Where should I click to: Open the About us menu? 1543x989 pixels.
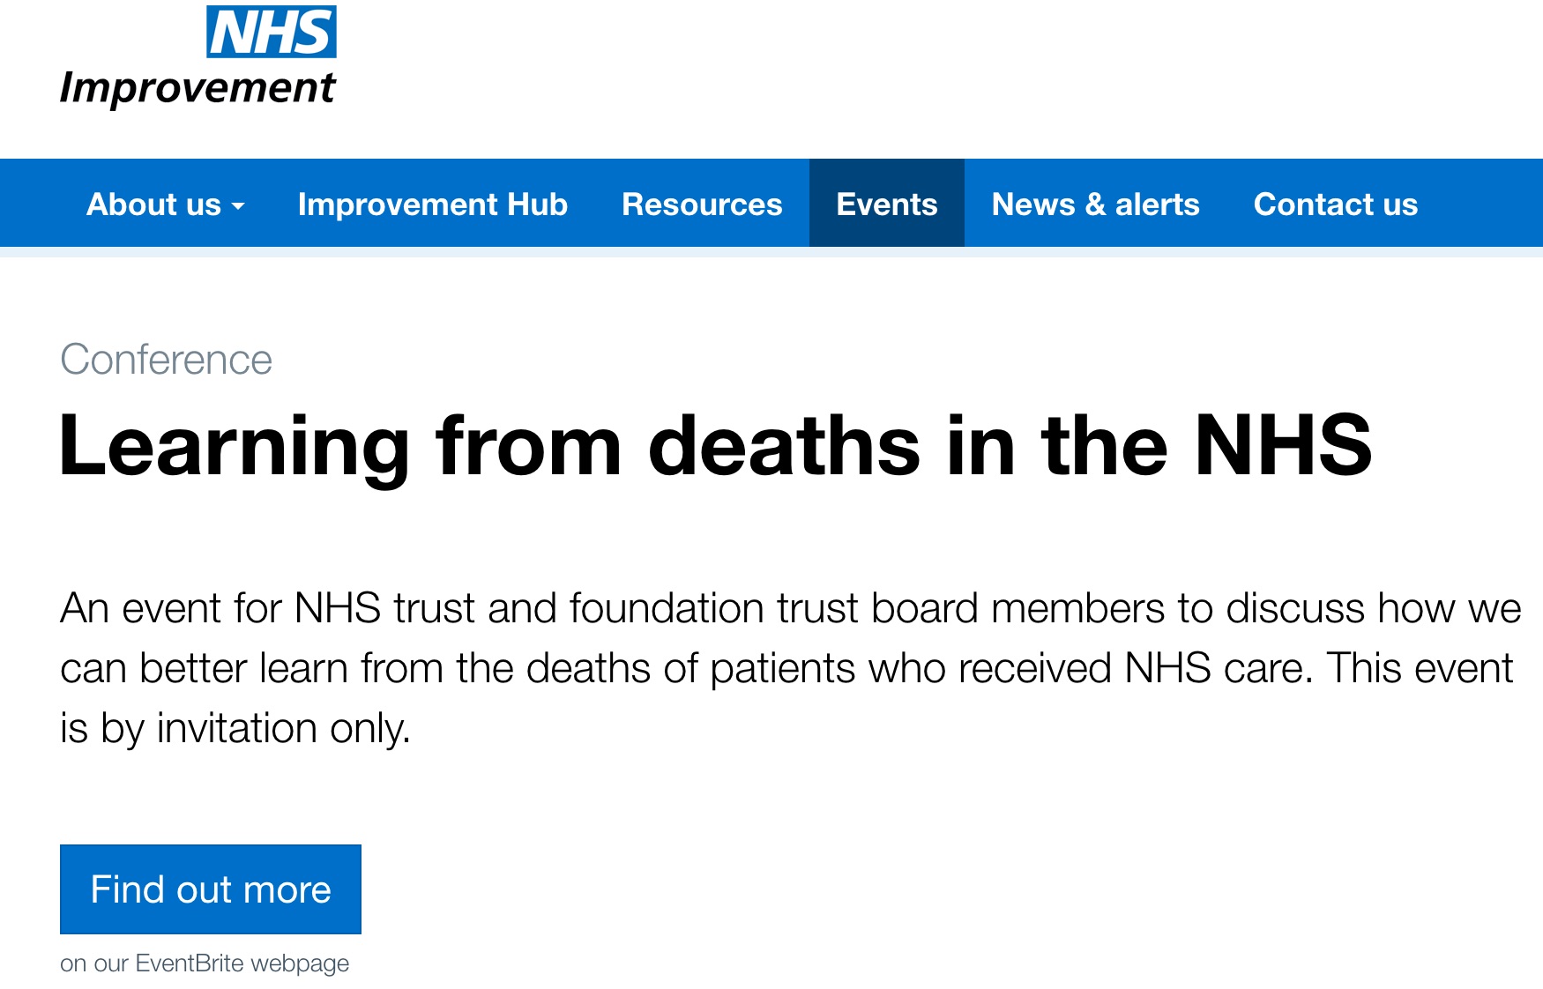pos(154,204)
